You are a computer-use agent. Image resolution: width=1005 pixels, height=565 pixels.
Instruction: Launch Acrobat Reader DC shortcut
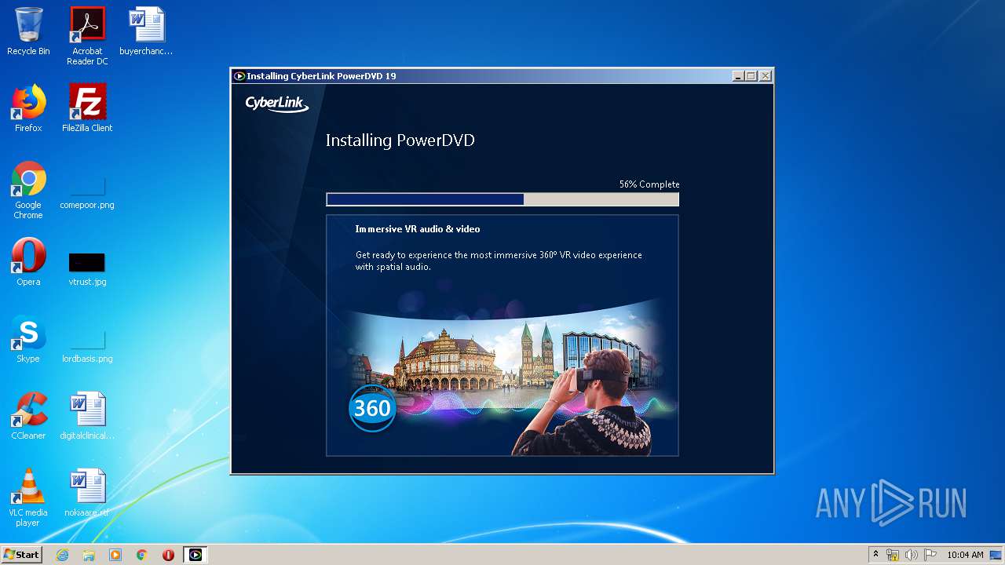[87, 36]
